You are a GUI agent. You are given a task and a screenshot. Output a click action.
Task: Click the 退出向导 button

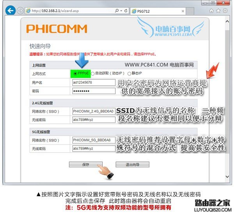(x=132, y=164)
